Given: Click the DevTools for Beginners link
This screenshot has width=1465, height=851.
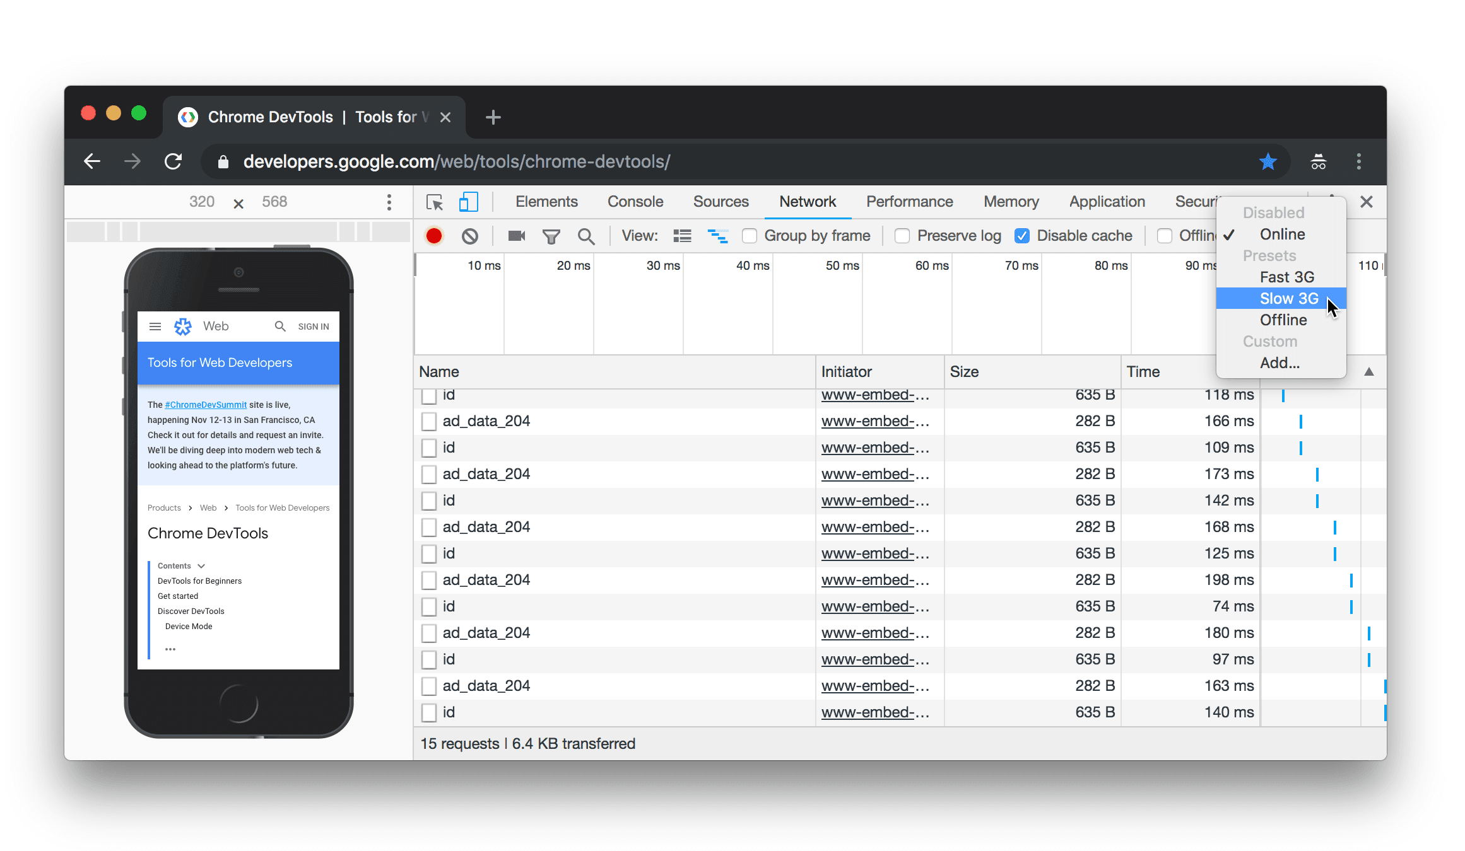Looking at the screenshot, I should [x=200, y=581].
